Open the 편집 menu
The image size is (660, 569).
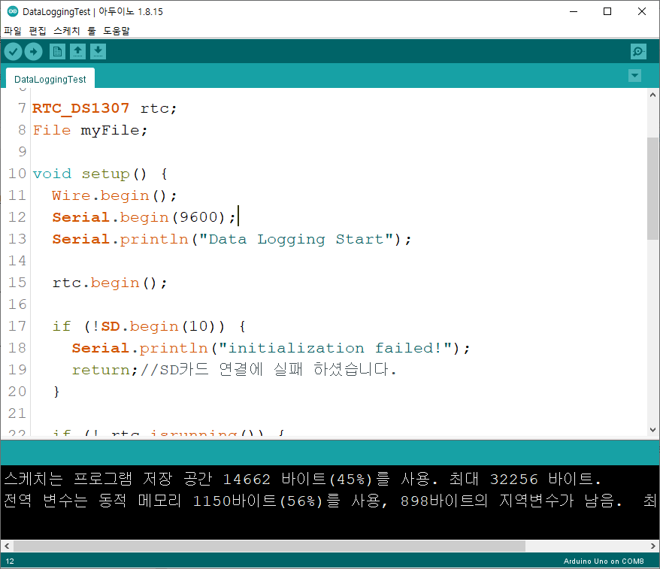38,31
